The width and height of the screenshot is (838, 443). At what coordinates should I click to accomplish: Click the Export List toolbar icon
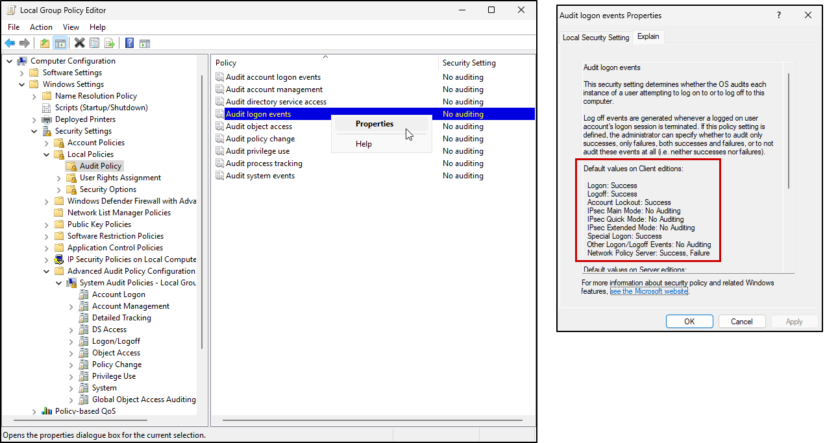click(110, 43)
